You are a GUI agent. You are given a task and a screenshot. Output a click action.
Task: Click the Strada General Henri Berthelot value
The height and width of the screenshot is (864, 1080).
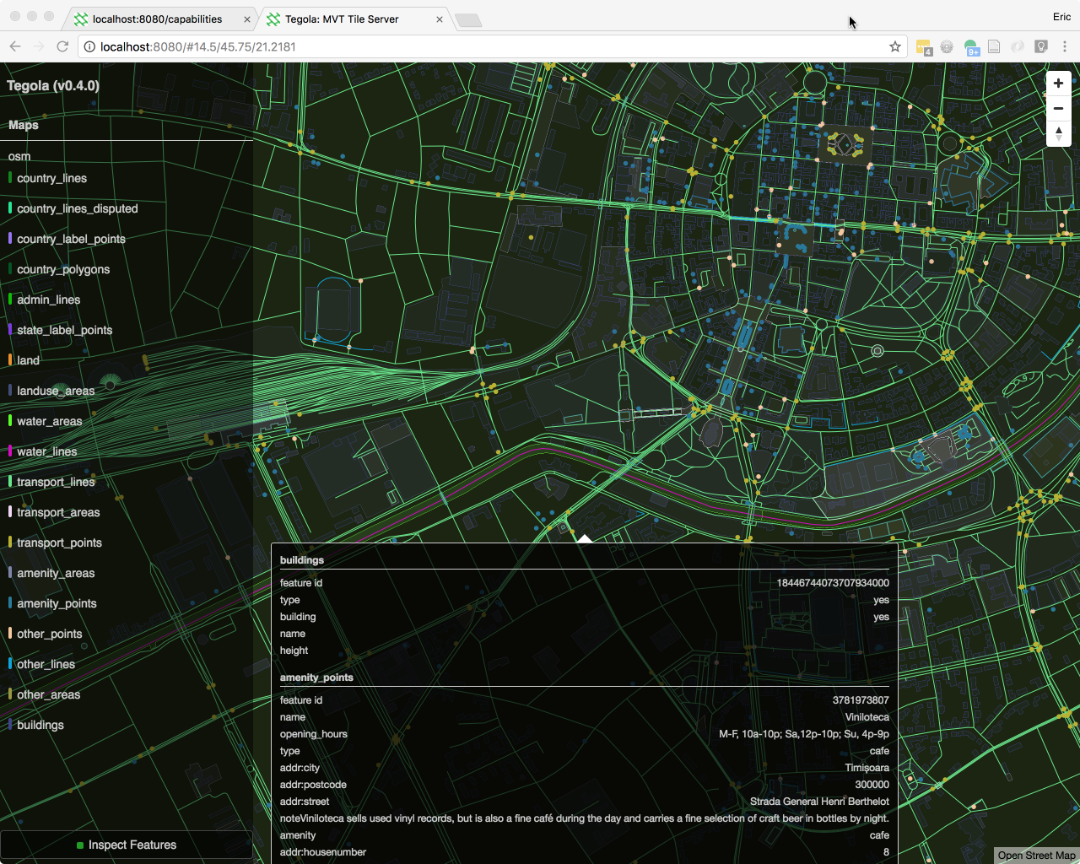click(819, 802)
